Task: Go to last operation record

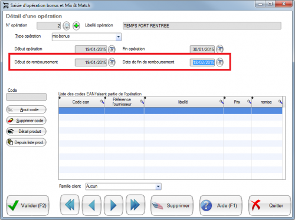Action: (135, 205)
